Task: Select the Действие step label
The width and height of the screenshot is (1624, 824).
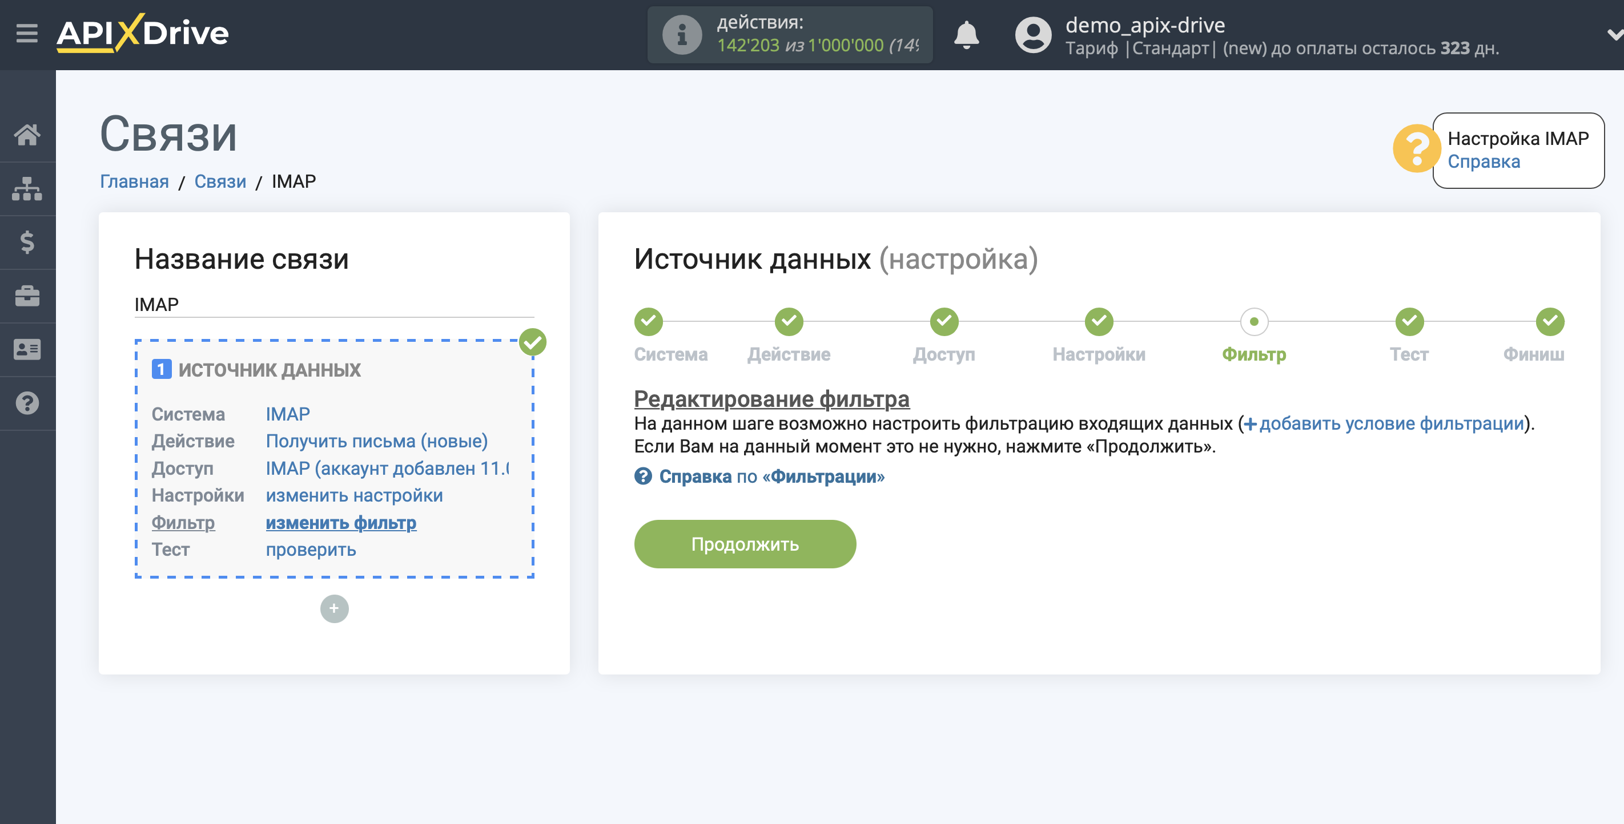Action: tap(789, 354)
